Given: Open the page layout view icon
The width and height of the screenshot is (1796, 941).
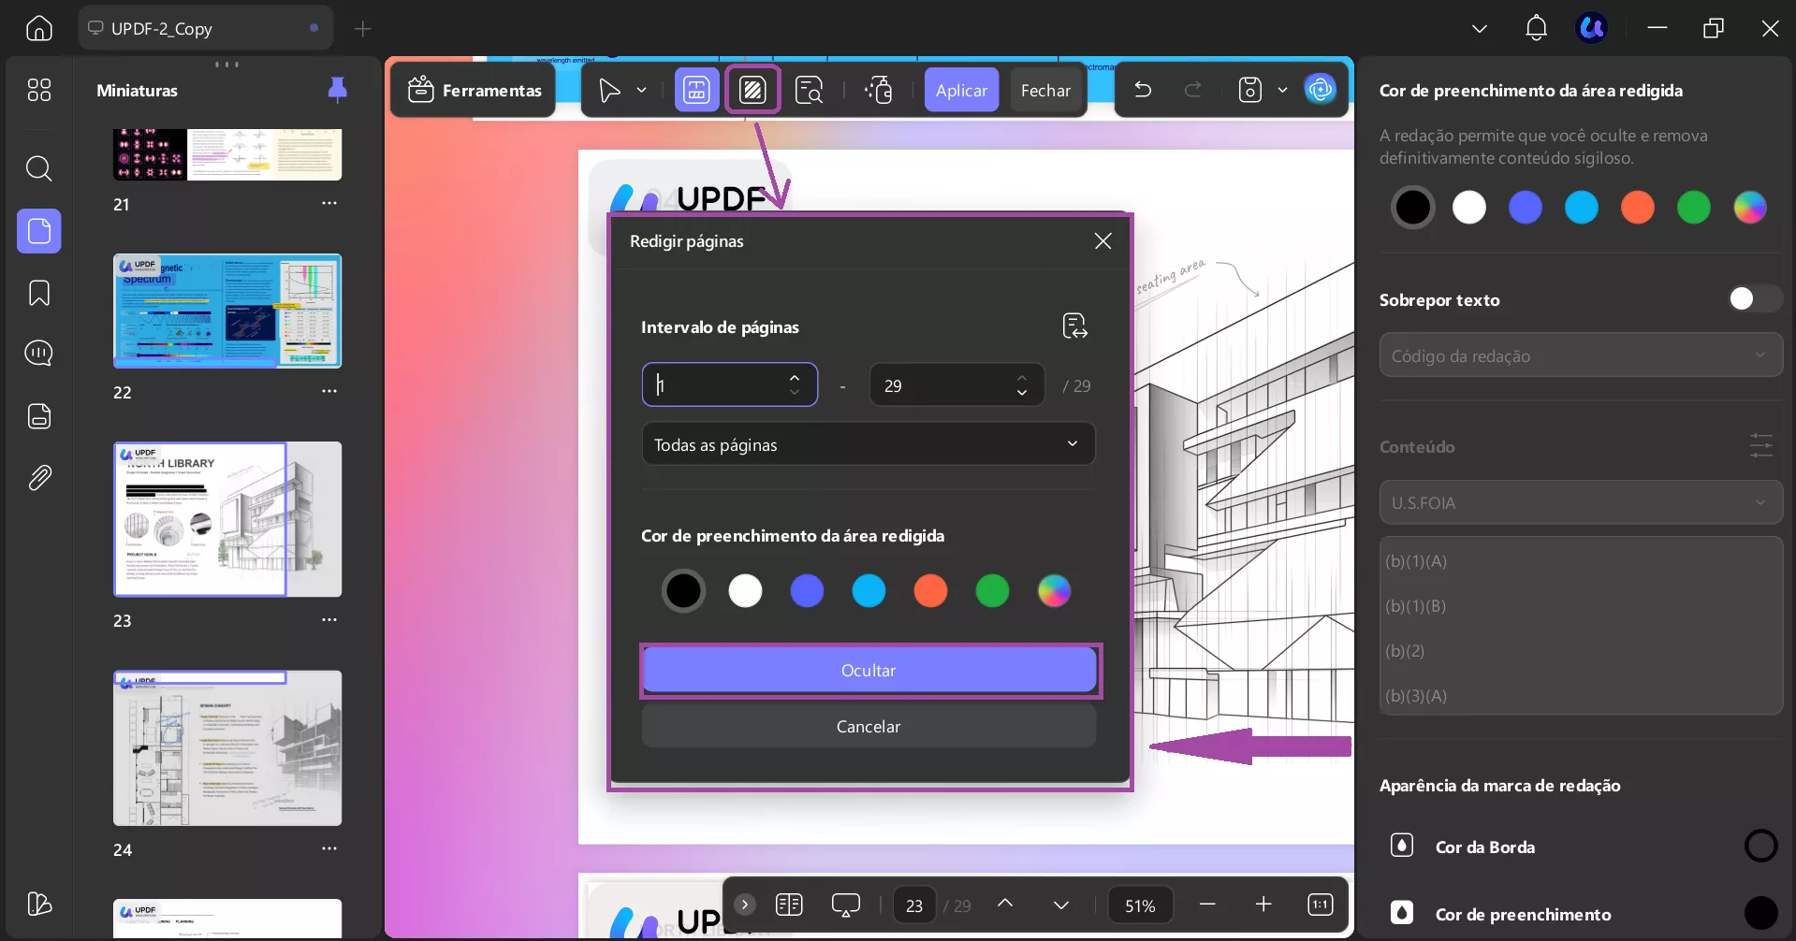Looking at the screenshot, I should click(x=789, y=905).
